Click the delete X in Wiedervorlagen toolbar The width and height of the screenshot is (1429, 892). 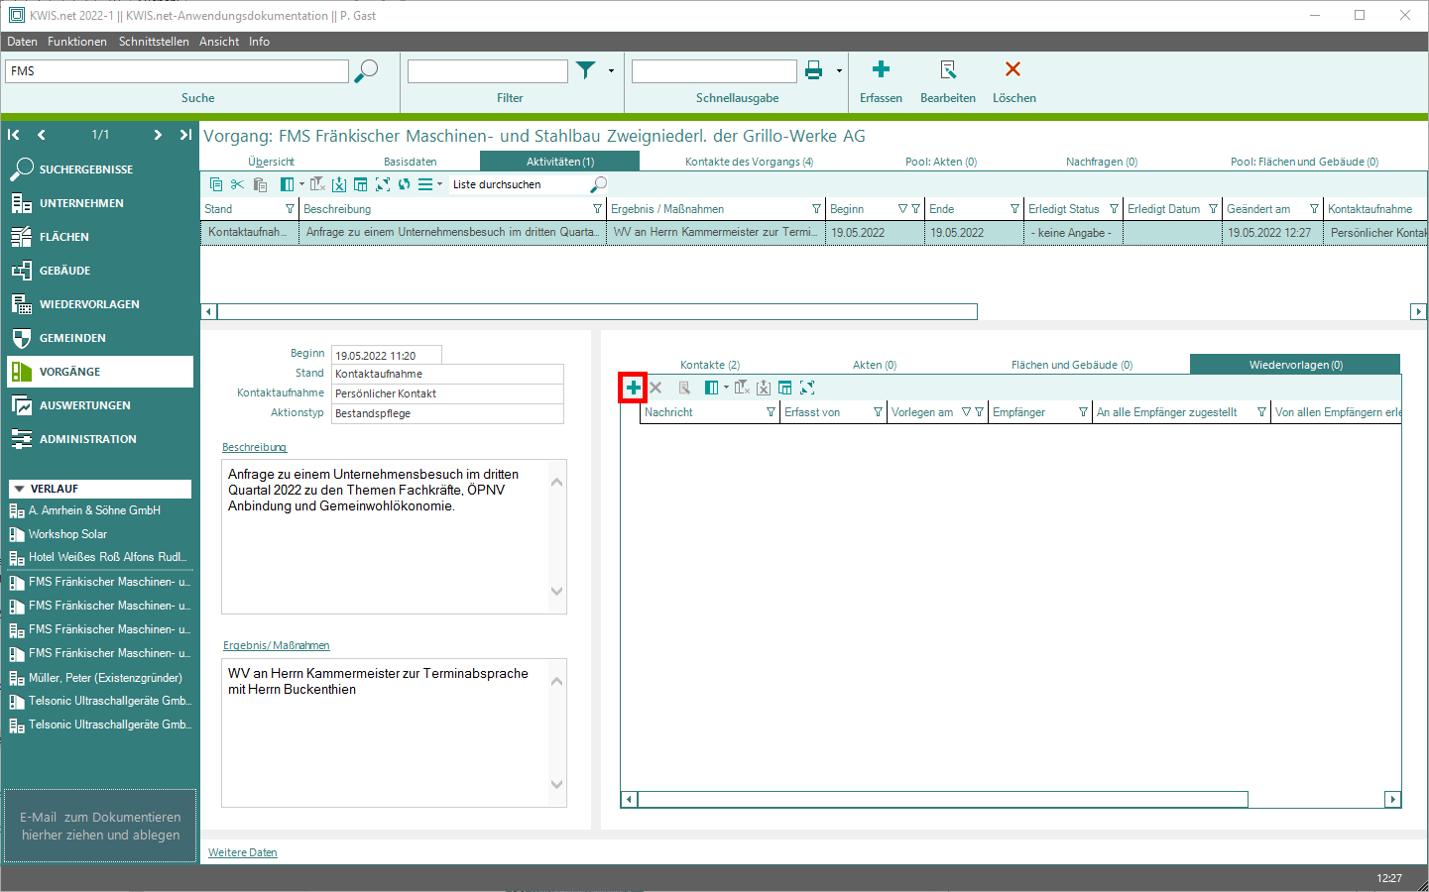point(655,388)
